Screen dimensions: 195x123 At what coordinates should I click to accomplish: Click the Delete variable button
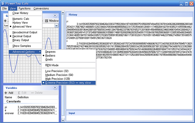coord(37,93)
